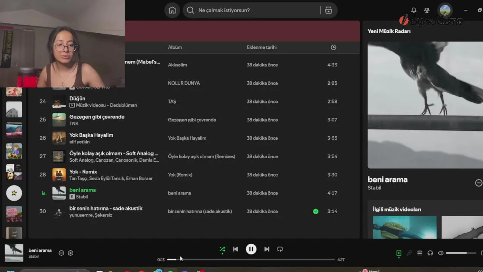Image resolution: width=483 pixels, height=272 pixels.
Task: Click now playing cover thumbnail in player bar
Action: [x=14, y=253]
